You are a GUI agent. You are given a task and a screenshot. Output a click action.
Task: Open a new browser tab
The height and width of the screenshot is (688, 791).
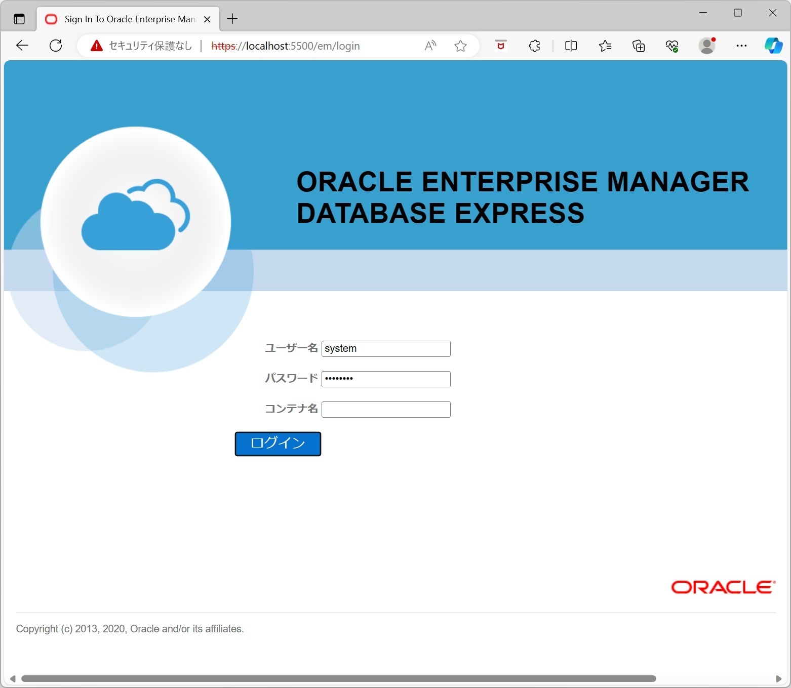pos(232,19)
